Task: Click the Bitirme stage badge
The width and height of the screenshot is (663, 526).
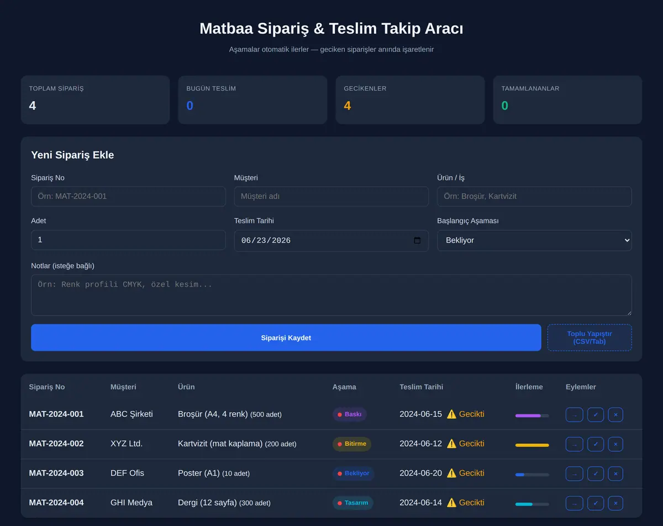Action: (x=352, y=444)
